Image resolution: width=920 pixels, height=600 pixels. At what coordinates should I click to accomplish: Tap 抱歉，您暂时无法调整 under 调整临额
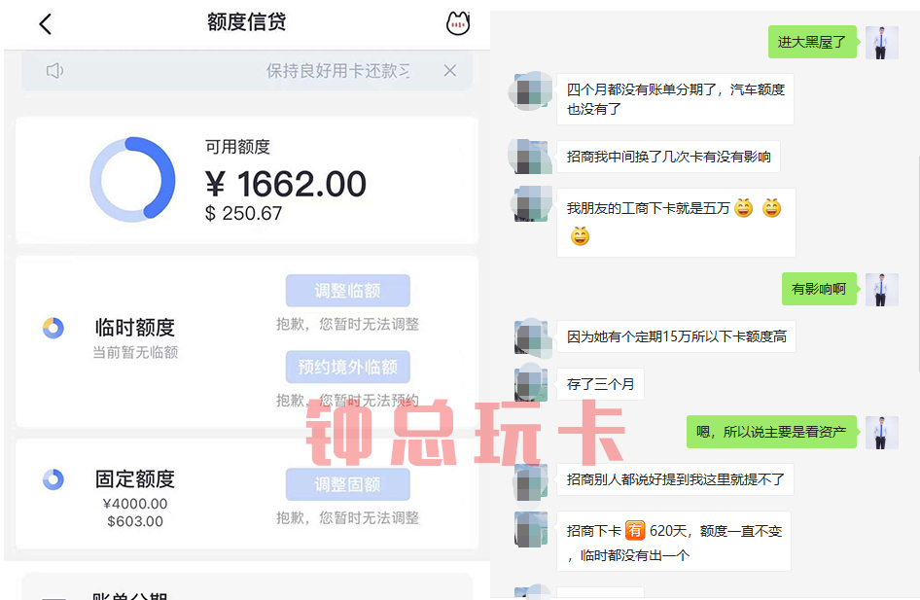point(348,325)
